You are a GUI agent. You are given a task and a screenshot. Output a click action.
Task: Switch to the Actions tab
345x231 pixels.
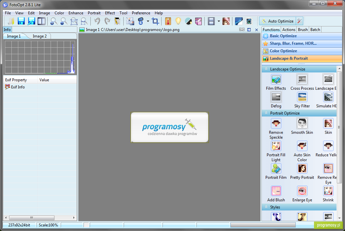tap(289, 29)
